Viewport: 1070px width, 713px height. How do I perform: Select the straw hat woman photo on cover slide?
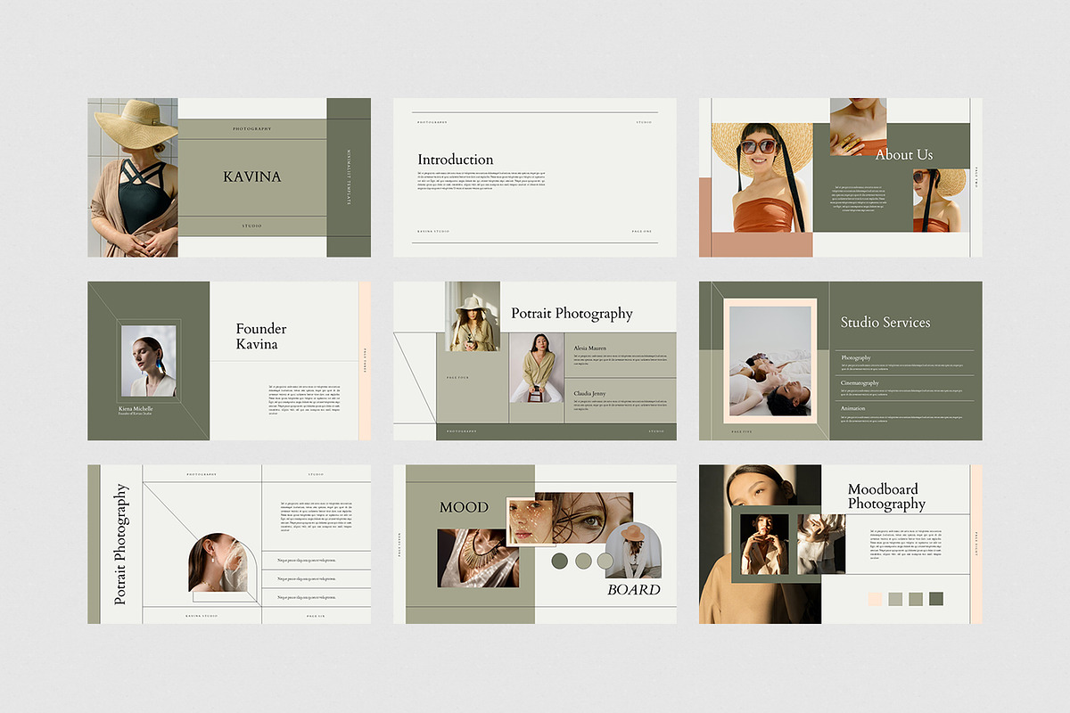pos(133,177)
